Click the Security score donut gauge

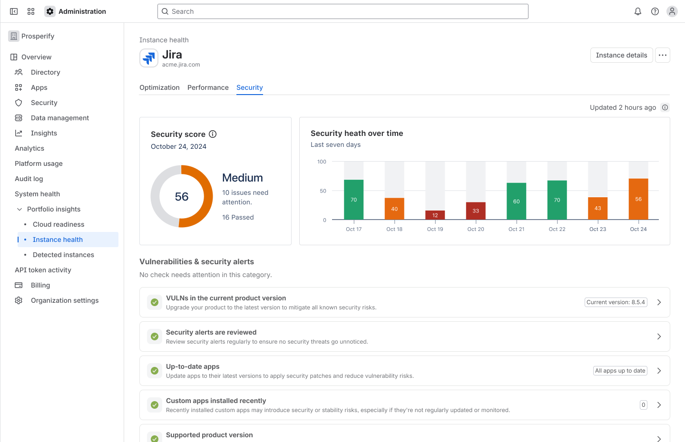coord(181,196)
